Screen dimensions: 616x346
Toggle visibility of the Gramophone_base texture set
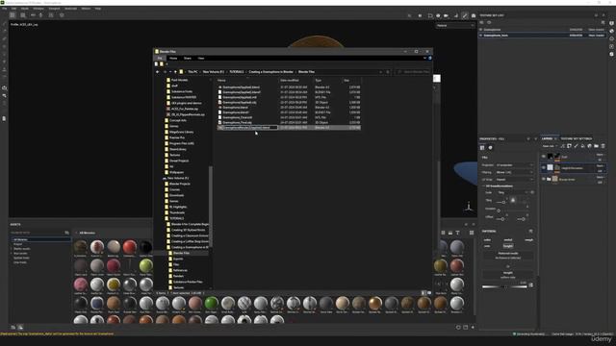click(481, 36)
